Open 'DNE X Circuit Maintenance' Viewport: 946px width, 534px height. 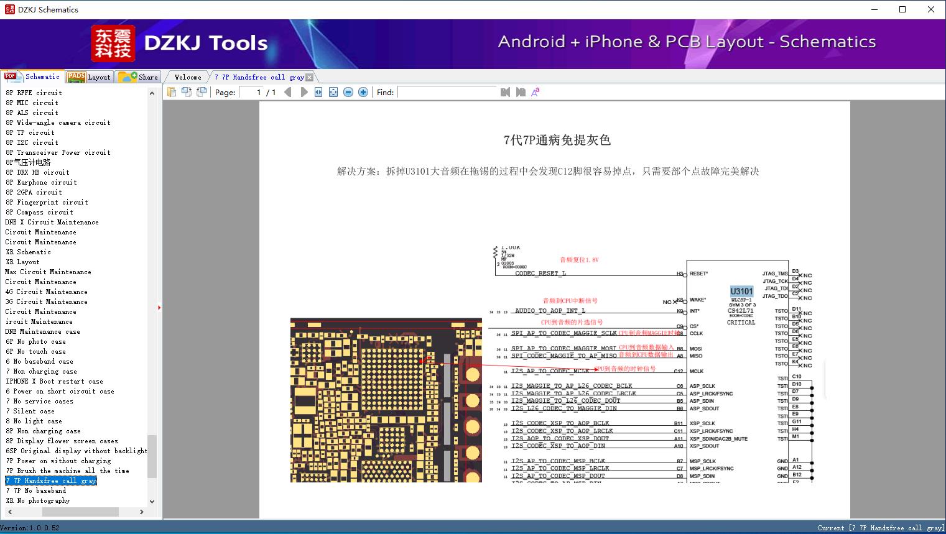click(52, 222)
